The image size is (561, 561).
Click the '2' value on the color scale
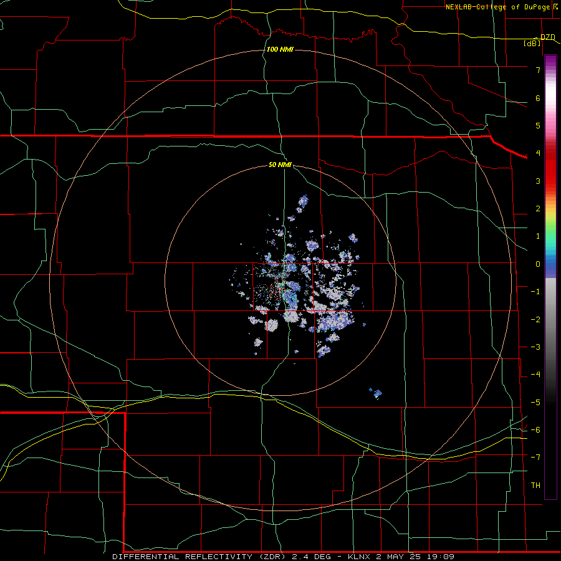(x=538, y=209)
